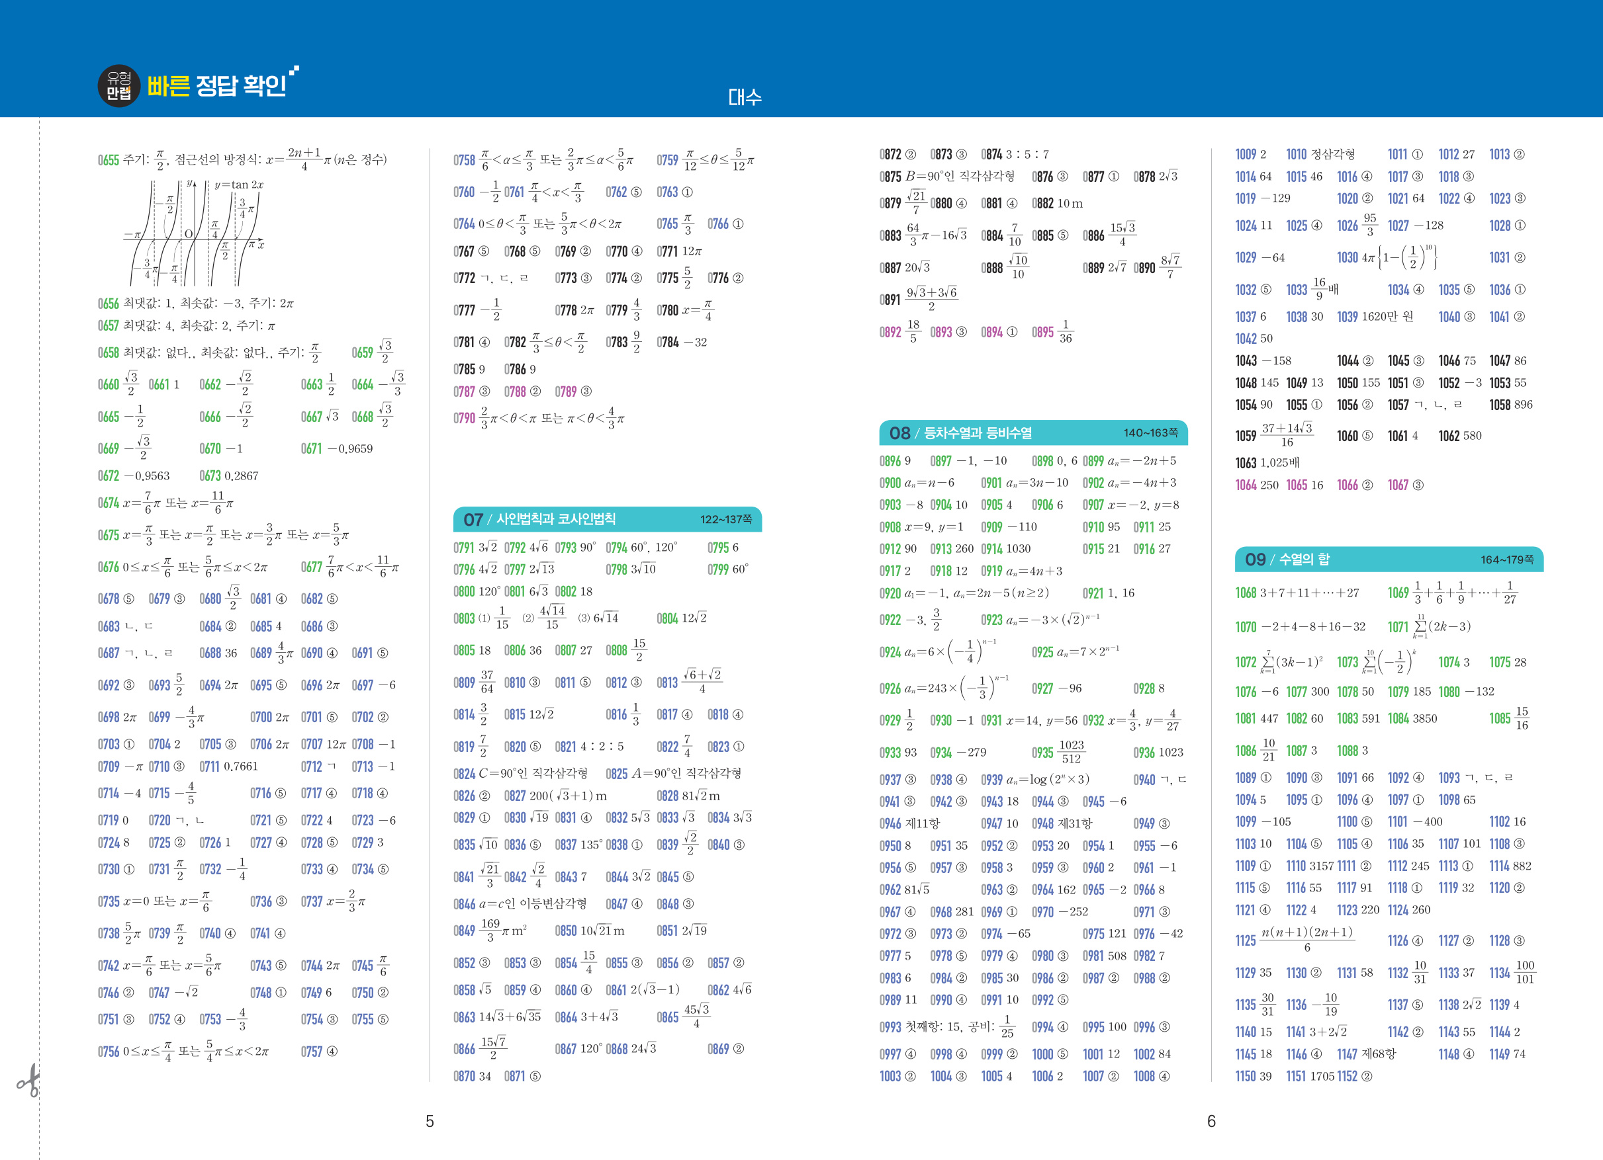The width and height of the screenshot is (1603, 1160).
Task: Open section 08 등차수열과 등비수열 header
Action: [x=960, y=433]
